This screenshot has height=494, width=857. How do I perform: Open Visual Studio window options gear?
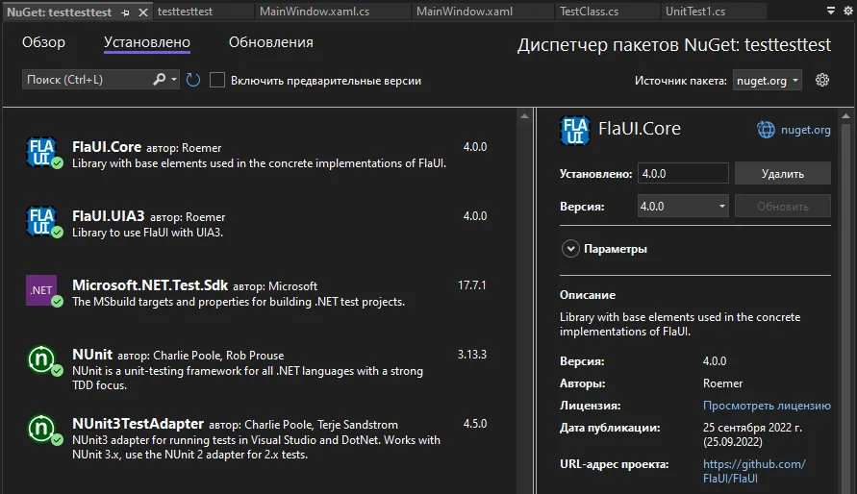pyautogui.click(x=847, y=11)
